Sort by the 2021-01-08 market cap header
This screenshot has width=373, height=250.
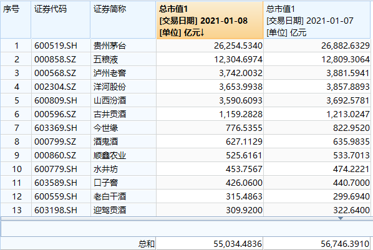210,20
